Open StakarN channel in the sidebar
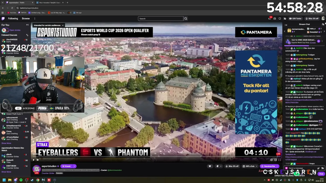The image size is (326, 183). (x=15, y=161)
